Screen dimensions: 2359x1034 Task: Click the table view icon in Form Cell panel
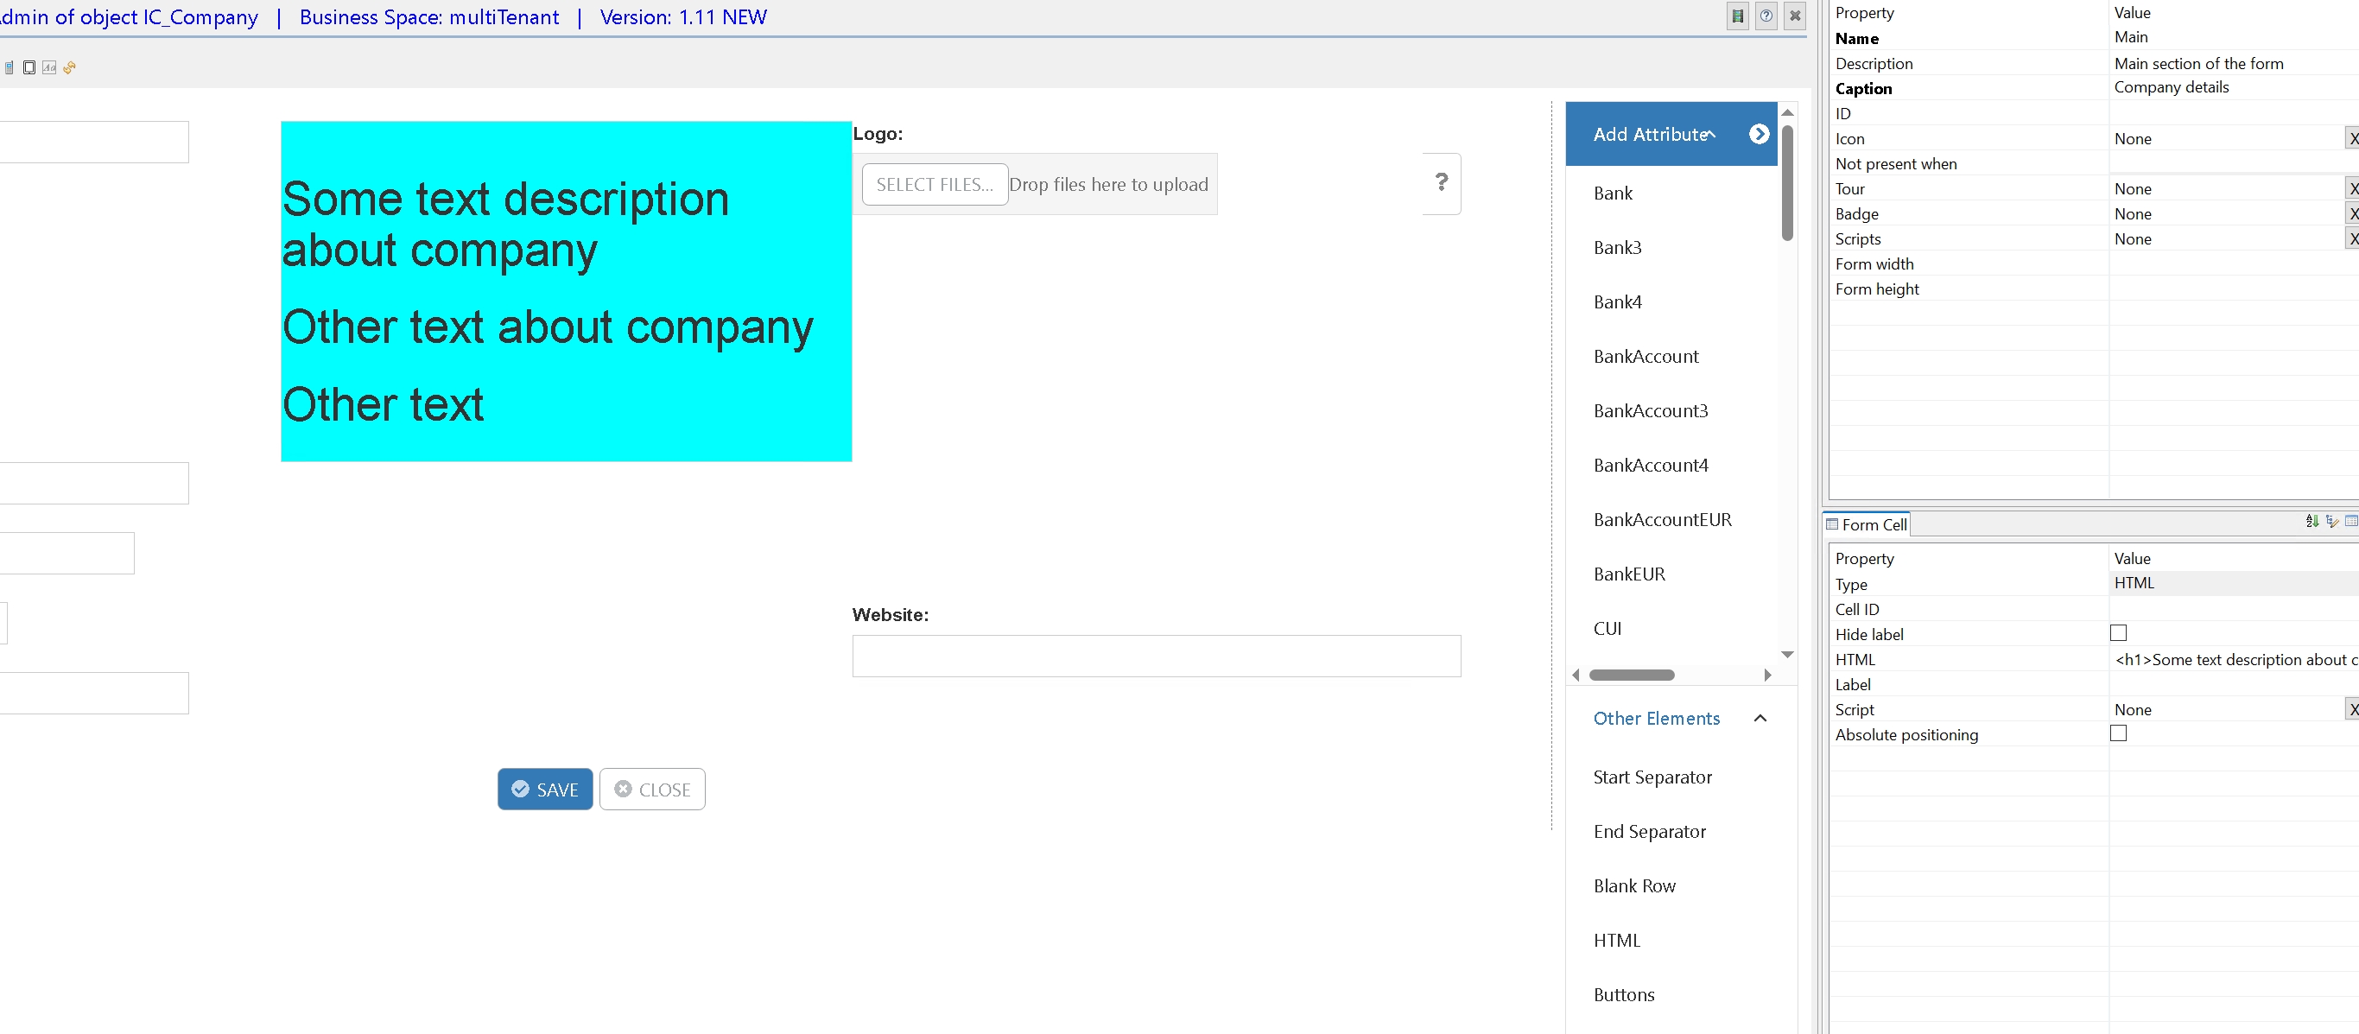(x=2350, y=521)
